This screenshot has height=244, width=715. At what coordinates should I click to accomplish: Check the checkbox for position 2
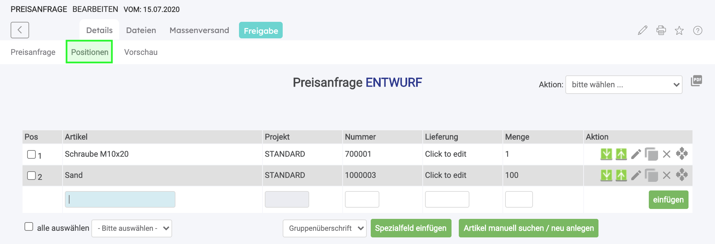pyautogui.click(x=31, y=176)
